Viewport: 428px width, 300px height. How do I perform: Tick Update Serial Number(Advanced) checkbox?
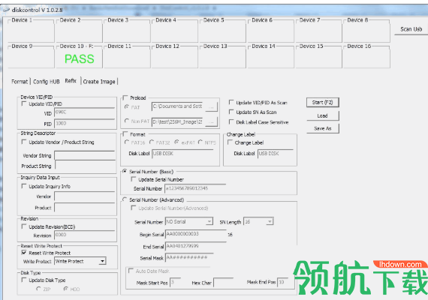[x=134, y=208]
